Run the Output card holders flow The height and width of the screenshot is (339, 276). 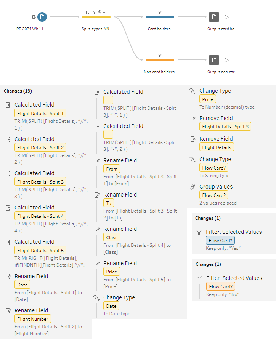[x=226, y=17]
